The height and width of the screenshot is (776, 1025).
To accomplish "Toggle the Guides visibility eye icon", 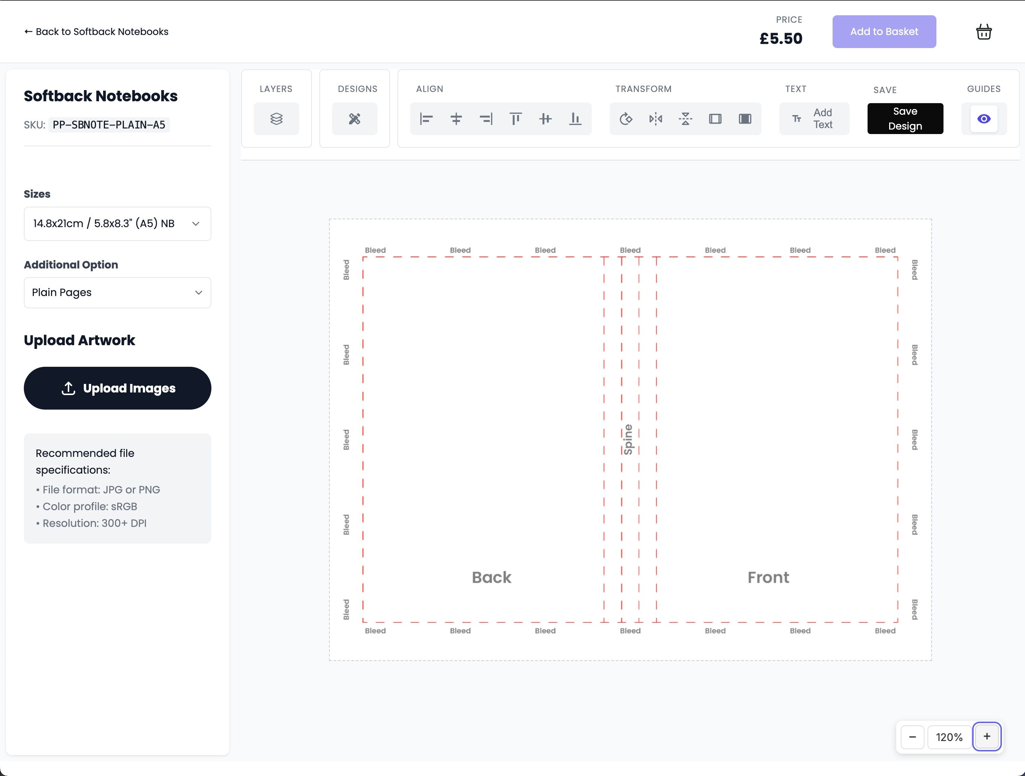I will [984, 119].
